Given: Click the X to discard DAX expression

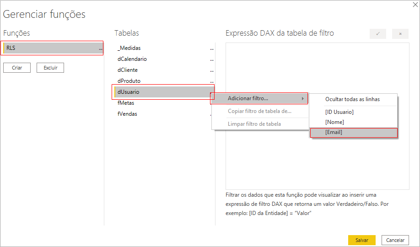Looking at the screenshot, I should [400, 34].
